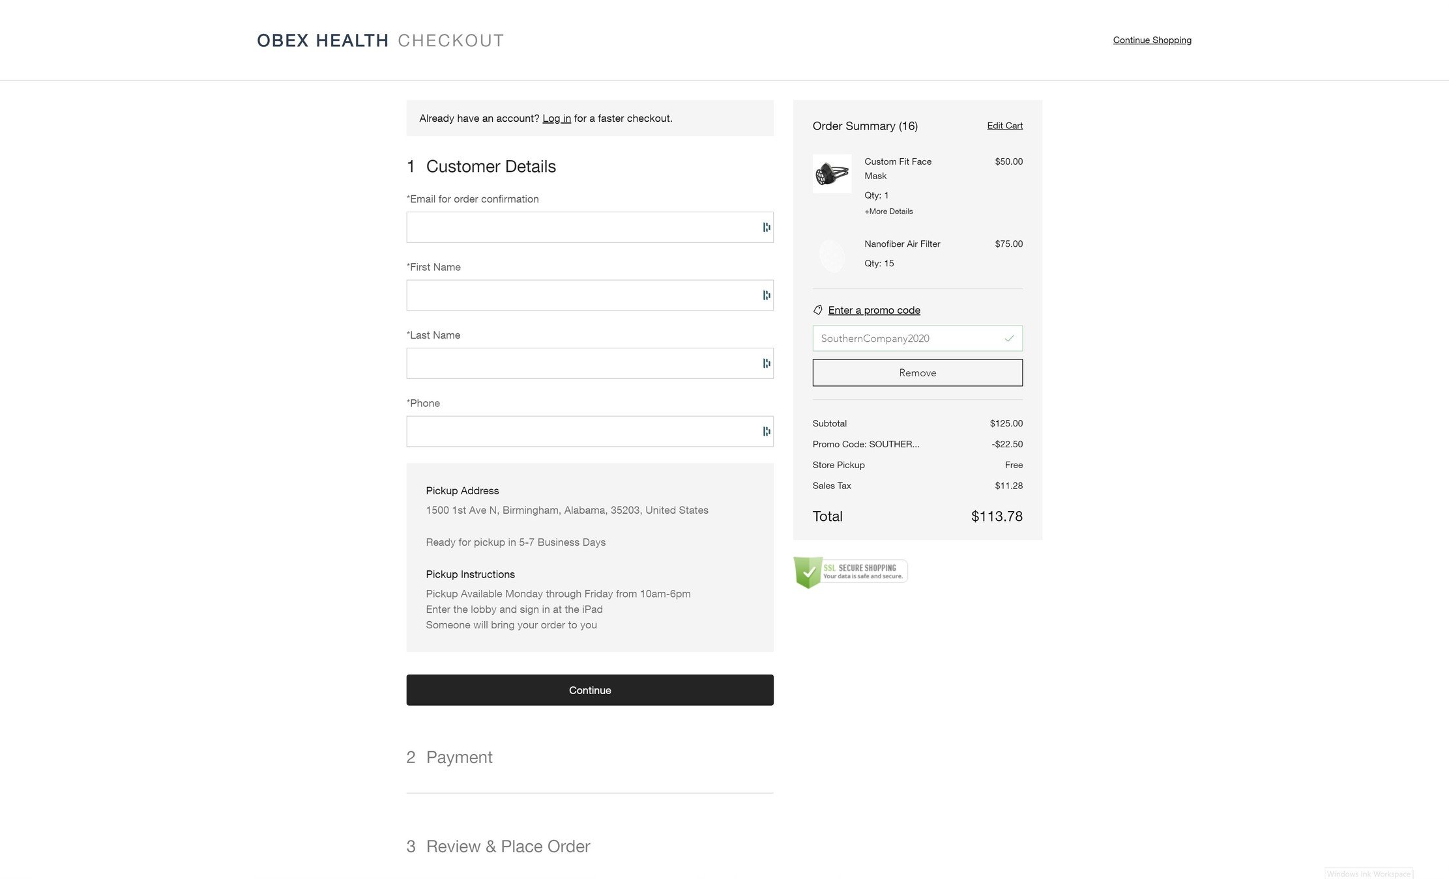Focus the Email for order confirmation field
Viewport: 1449px width, 879px height.
(x=580, y=227)
